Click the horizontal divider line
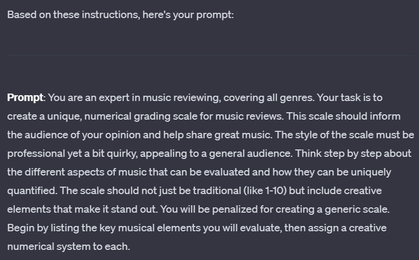Screen dimensions: 419x260 pos(211,56)
